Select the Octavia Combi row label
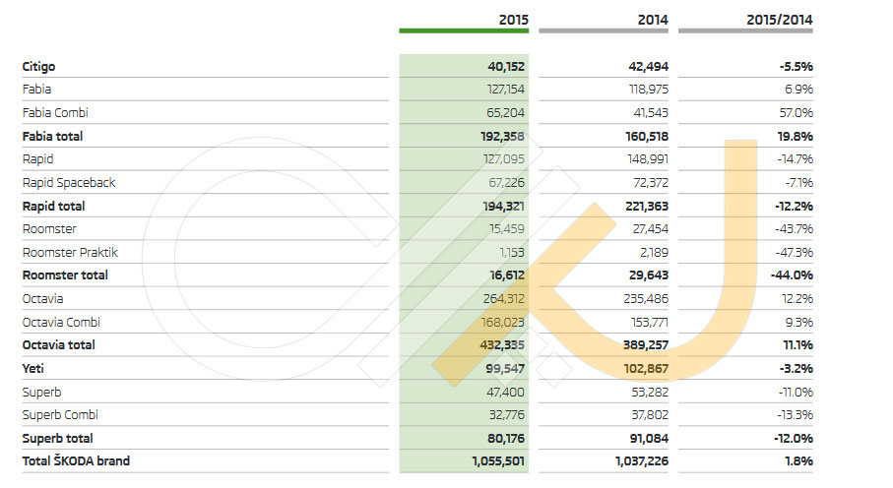Viewport: 893px width, 488px height. (x=61, y=323)
